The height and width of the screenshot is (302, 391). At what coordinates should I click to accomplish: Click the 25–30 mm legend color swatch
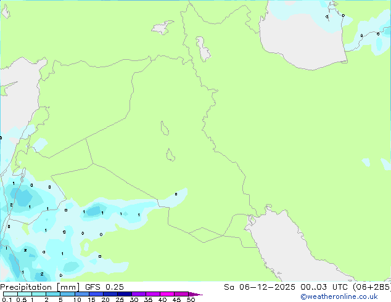125,294
